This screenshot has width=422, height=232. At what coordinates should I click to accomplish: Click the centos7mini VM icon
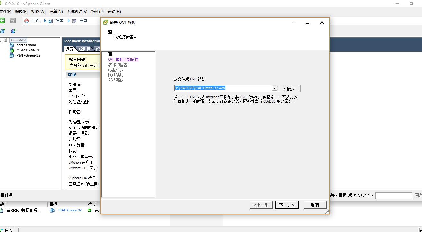pos(12,45)
